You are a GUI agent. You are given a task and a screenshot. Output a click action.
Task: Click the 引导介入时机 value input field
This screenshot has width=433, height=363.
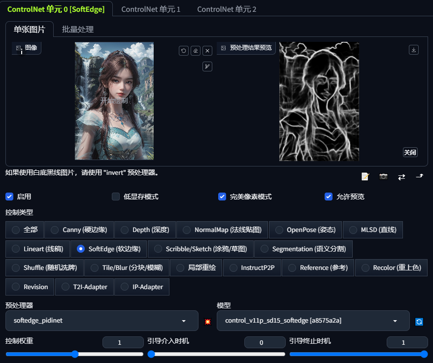(x=265, y=342)
